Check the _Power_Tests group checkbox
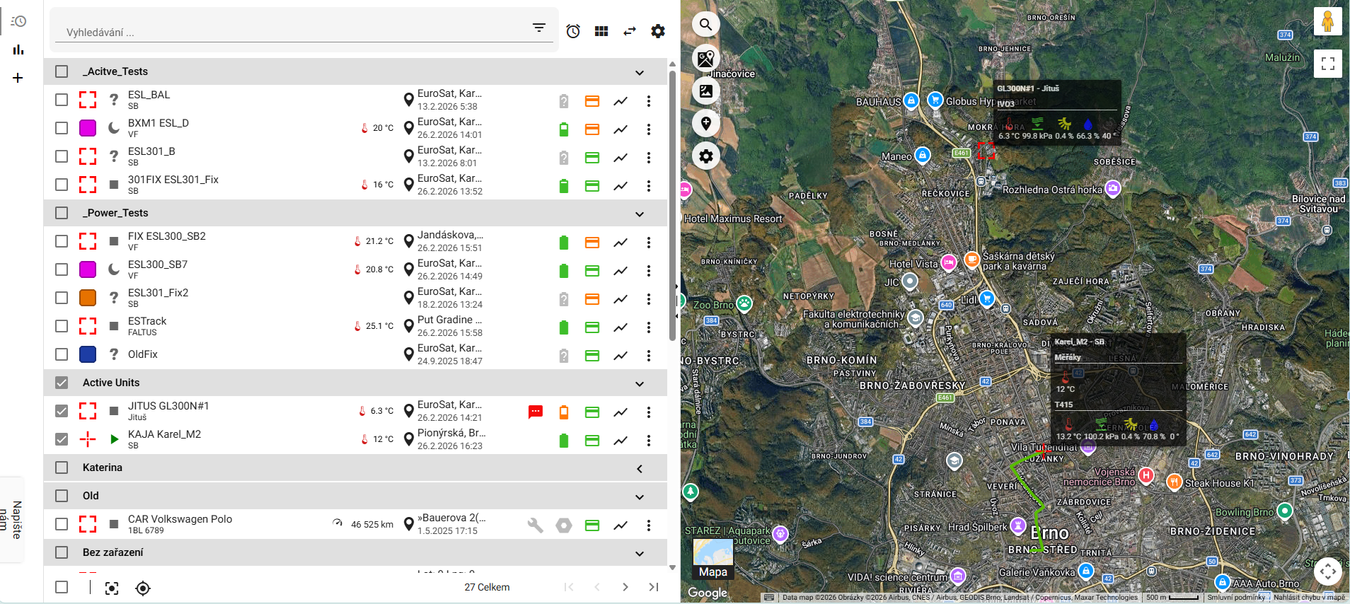 pyautogui.click(x=62, y=213)
